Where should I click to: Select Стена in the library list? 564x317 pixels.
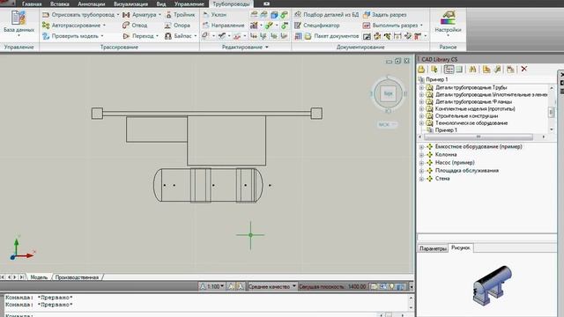[x=442, y=178]
